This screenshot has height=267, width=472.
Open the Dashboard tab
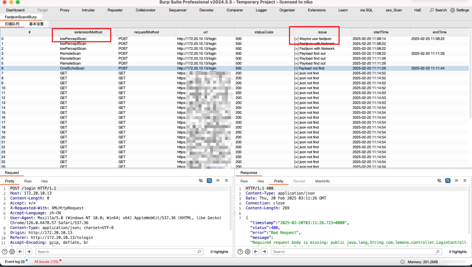15,10
